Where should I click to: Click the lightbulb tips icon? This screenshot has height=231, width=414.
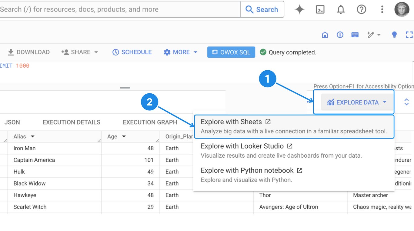(x=394, y=35)
